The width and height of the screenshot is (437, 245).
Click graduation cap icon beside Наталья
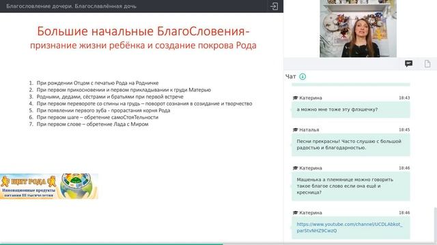[x=296, y=130]
